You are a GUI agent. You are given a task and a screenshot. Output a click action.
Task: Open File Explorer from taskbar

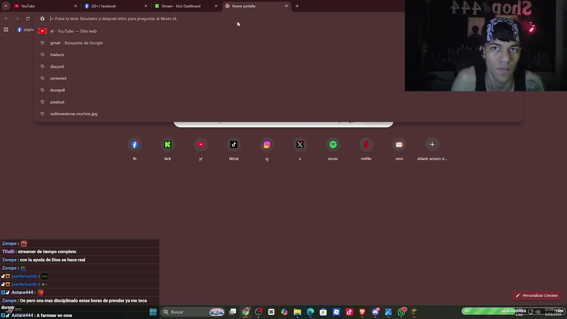click(x=297, y=312)
